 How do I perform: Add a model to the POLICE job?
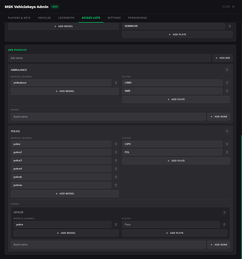(65, 194)
